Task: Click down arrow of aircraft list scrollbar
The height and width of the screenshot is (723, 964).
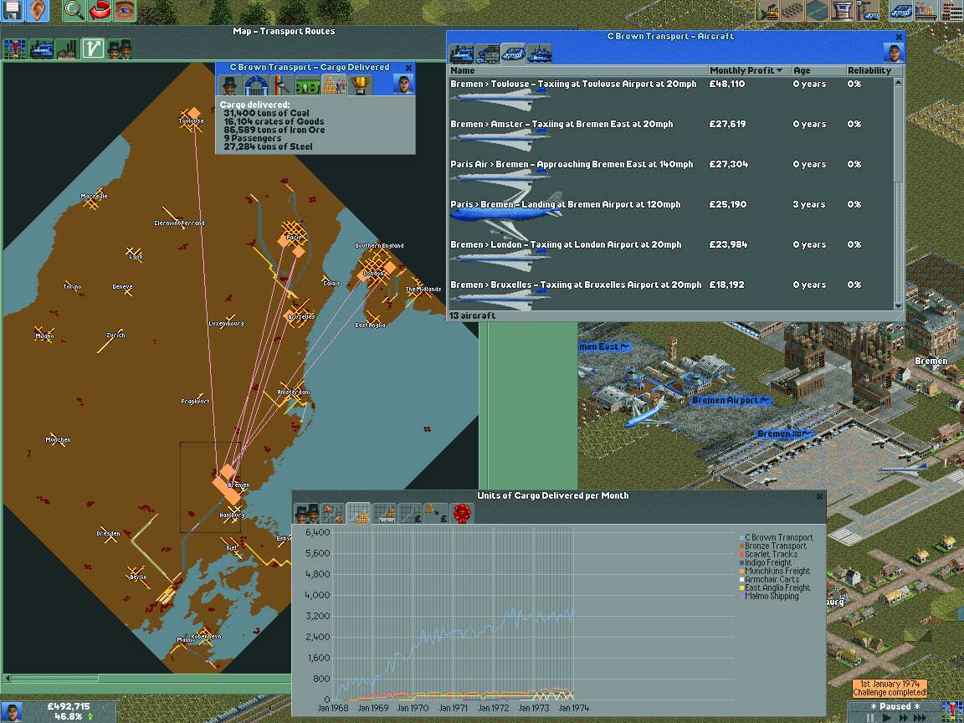Action: (898, 305)
